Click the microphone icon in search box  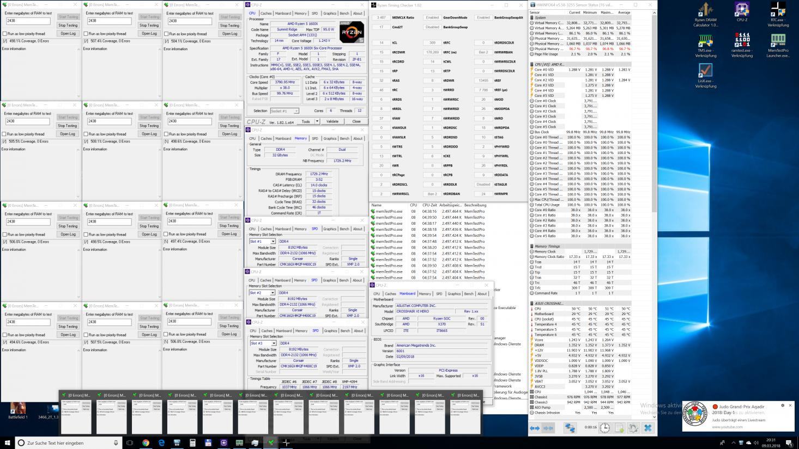pyautogui.click(x=116, y=442)
